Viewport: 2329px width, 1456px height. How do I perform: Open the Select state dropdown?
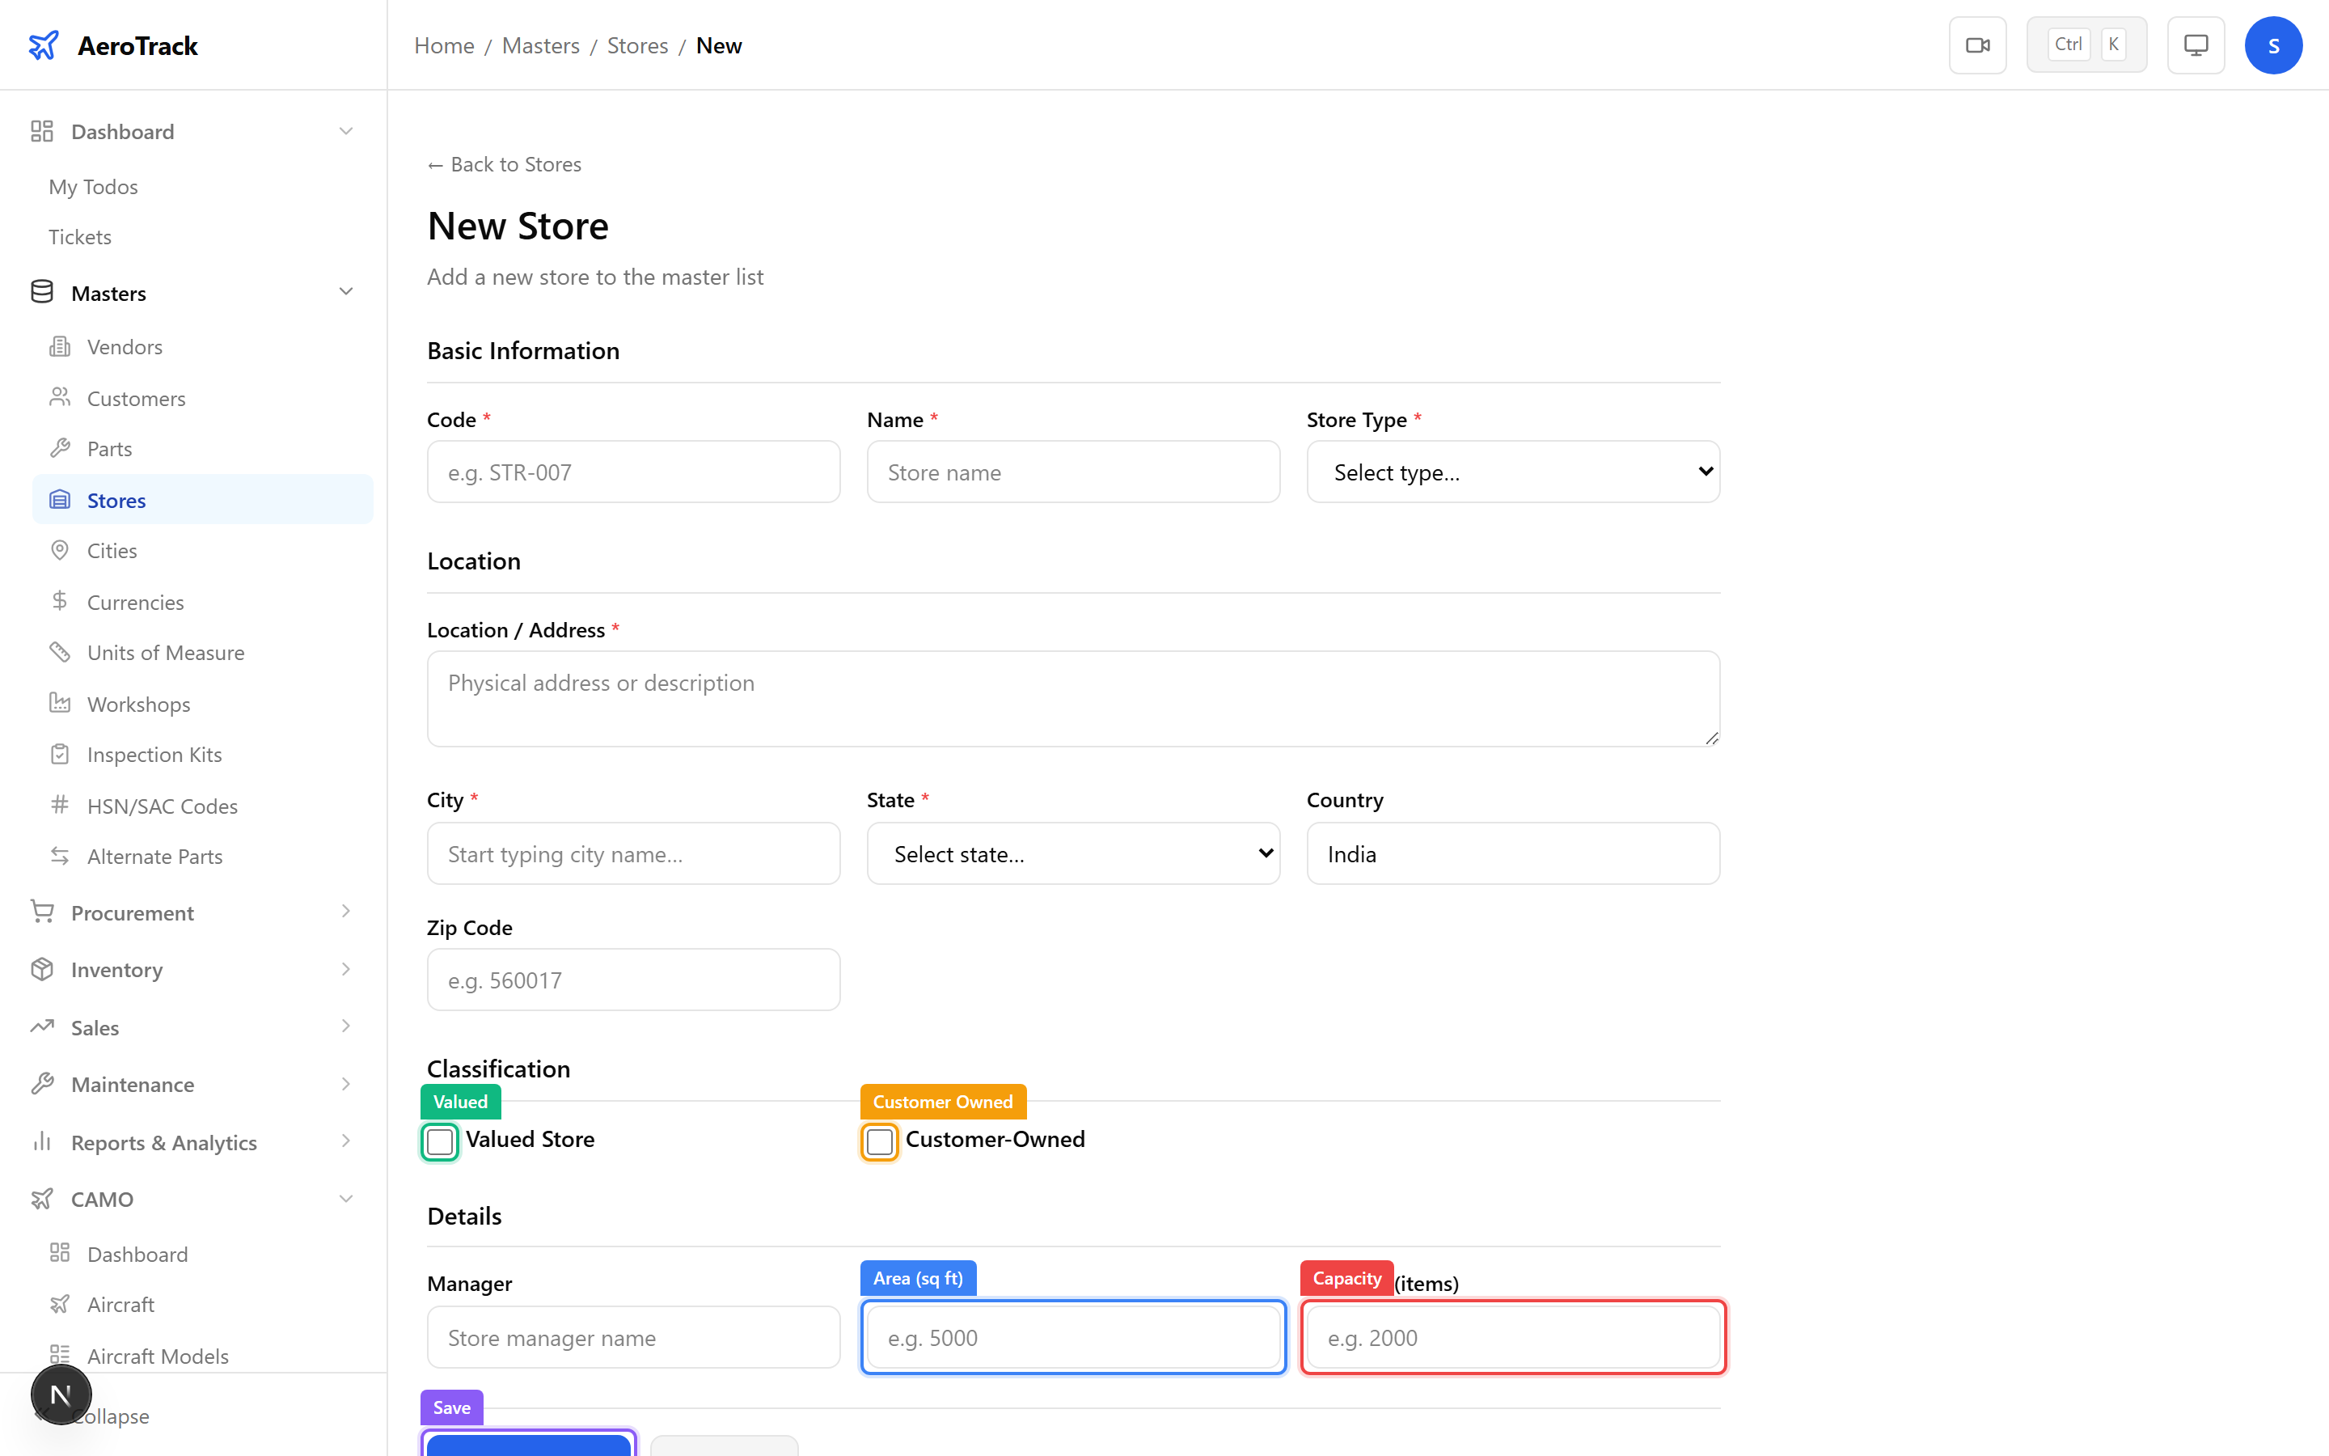coord(1072,853)
